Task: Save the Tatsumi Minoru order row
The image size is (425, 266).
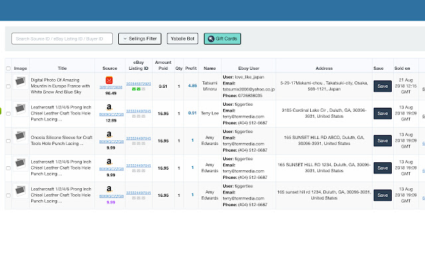Action: (382, 86)
